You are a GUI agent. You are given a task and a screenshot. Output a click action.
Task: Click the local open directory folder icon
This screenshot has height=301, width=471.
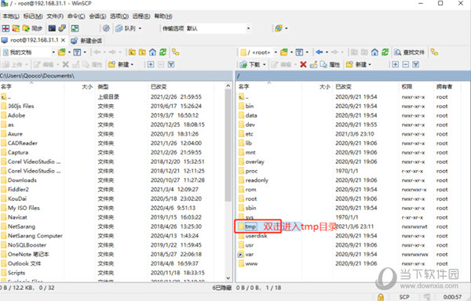[62, 53]
